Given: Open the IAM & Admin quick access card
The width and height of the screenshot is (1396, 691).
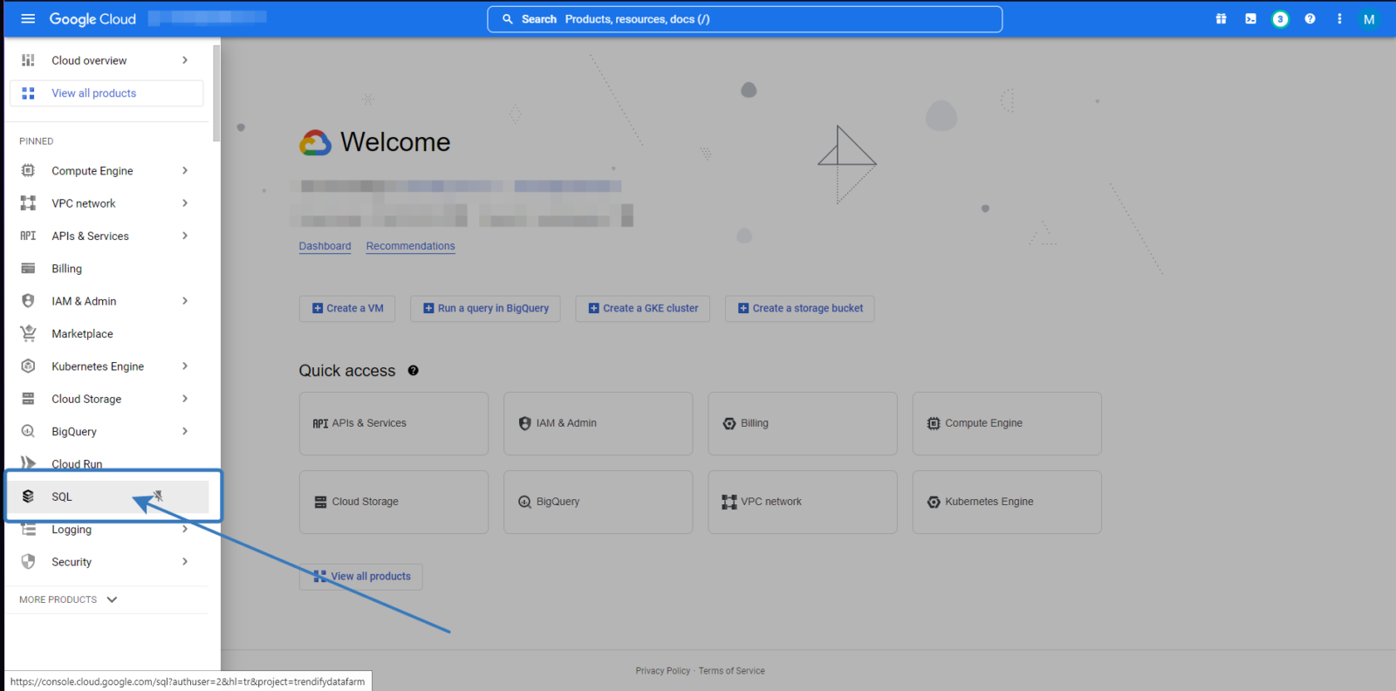Looking at the screenshot, I should (x=598, y=423).
